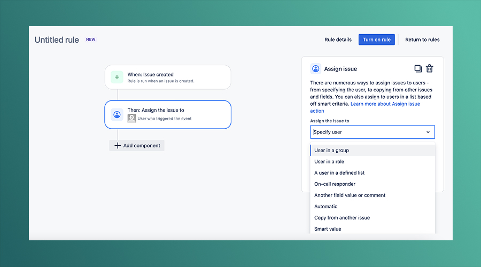481x267 pixels.
Task: Click the 'Assign issue' panel heading
Action: point(340,69)
